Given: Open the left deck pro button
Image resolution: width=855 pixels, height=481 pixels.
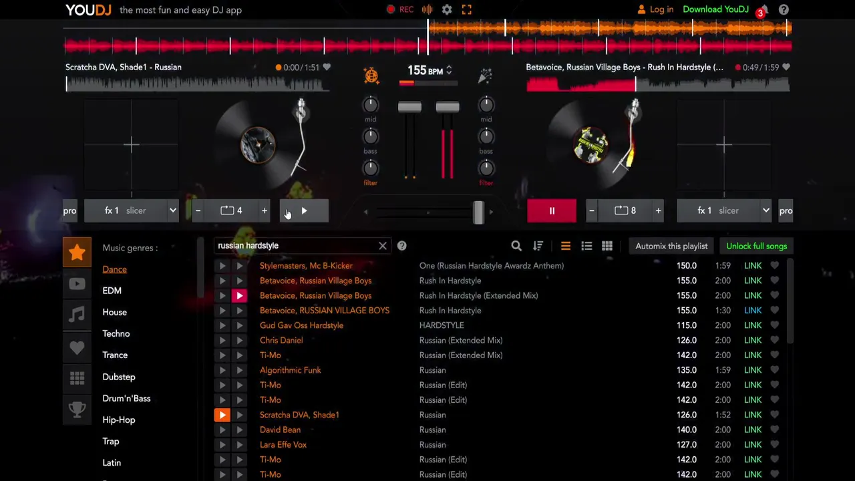Looking at the screenshot, I should (69, 210).
